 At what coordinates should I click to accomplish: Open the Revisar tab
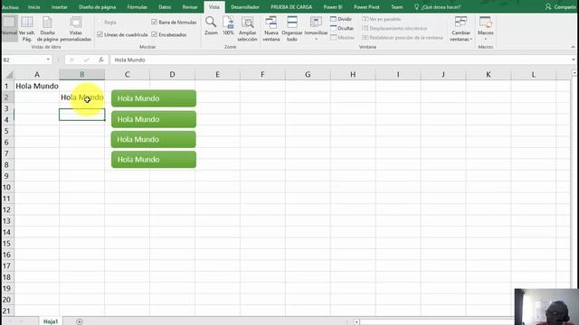coord(190,7)
